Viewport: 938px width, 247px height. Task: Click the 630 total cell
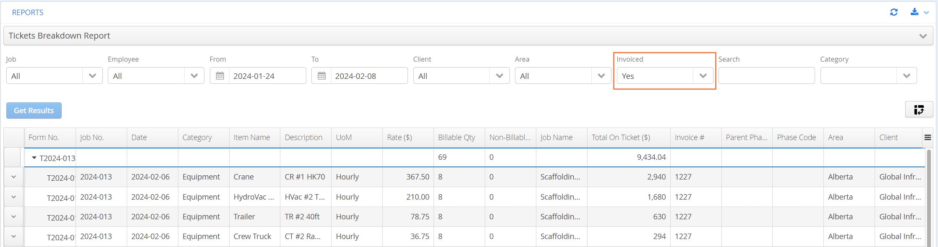click(629, 217)
